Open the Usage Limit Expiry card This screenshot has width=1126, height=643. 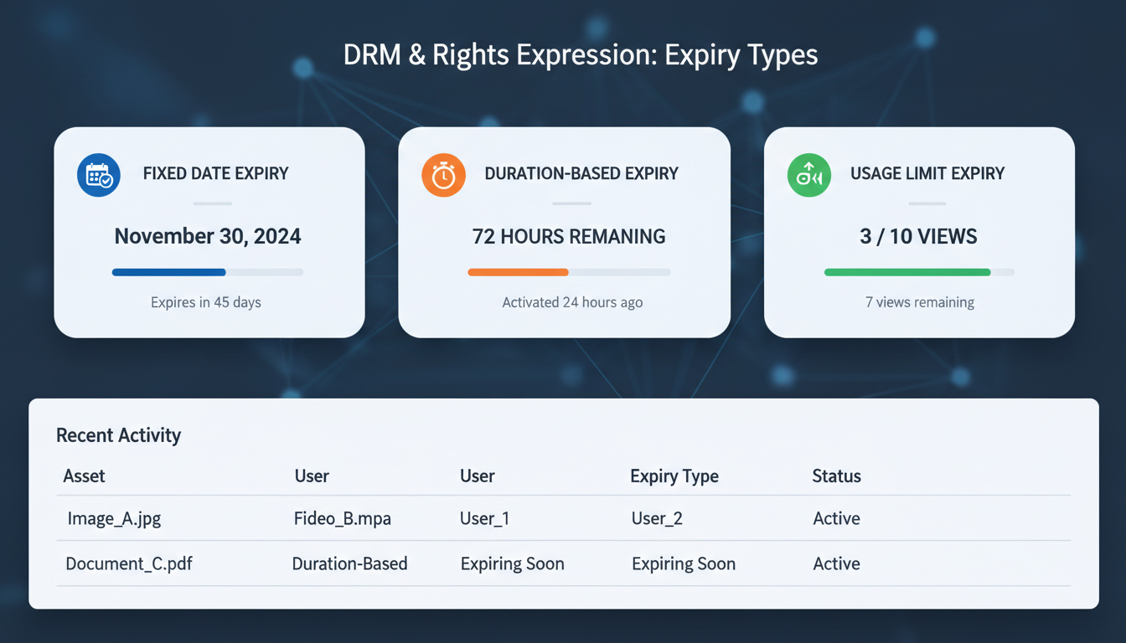tap(919, 232)
